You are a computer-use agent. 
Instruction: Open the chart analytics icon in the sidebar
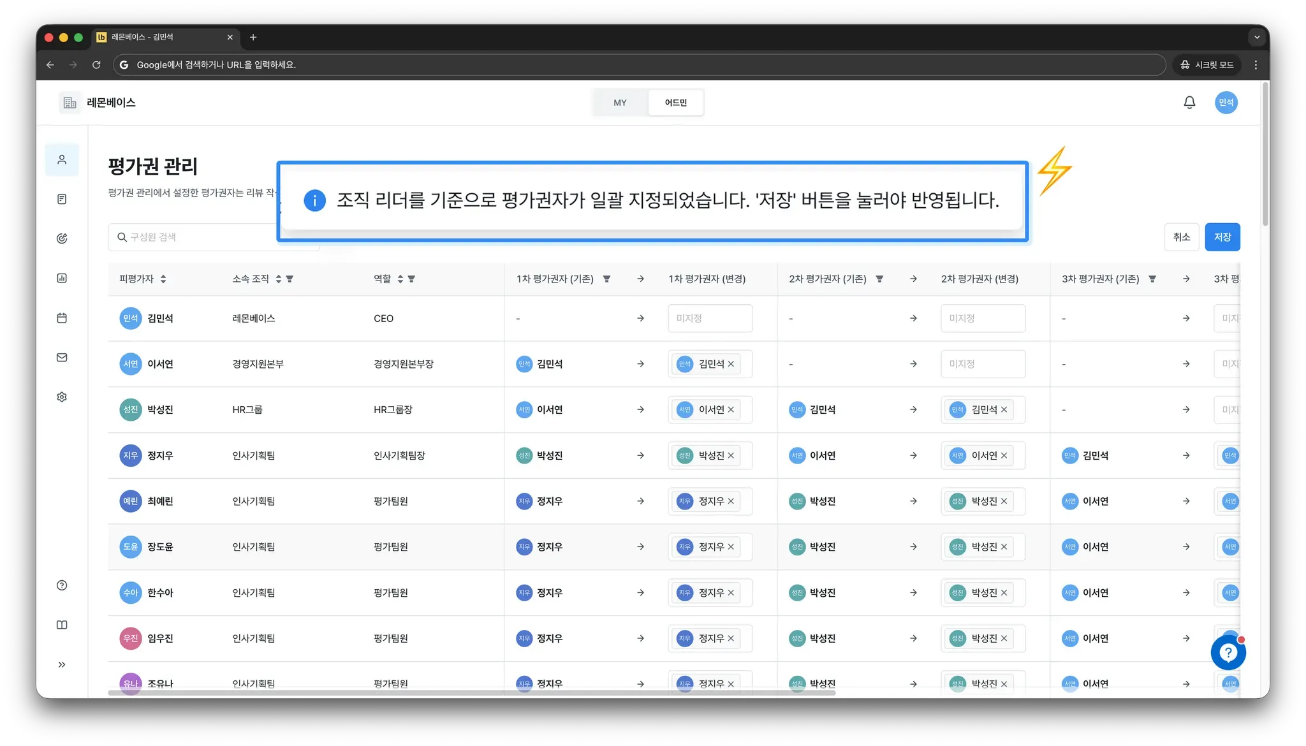click(62, 278)
